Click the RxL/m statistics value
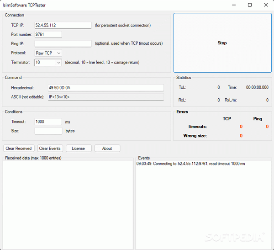This screenshot has height=250, width=274. (267, 100)
